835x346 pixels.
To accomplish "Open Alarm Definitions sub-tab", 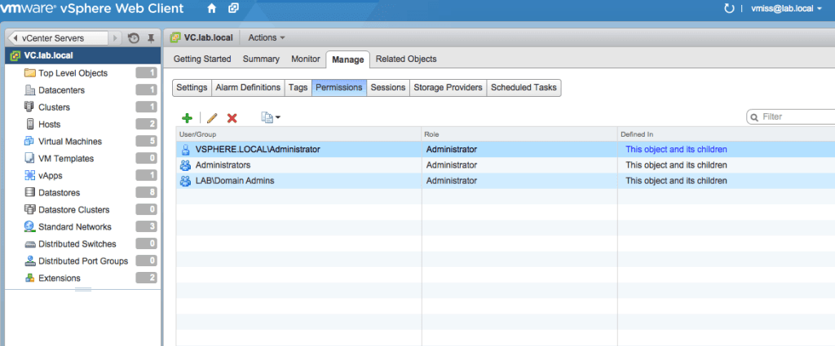I will 248,88.
